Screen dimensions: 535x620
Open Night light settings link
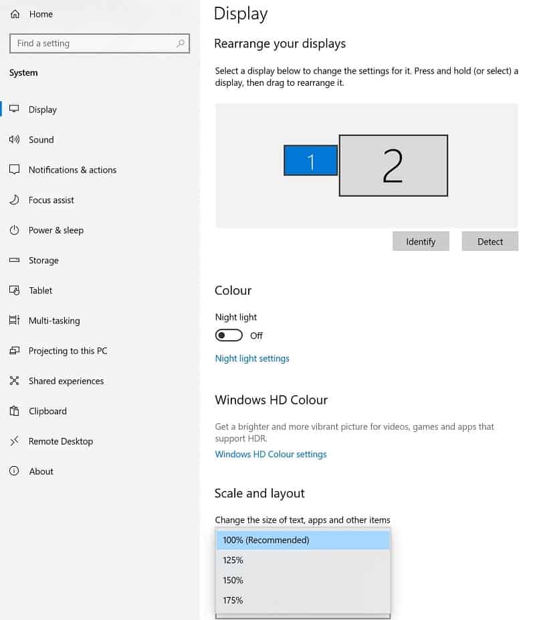[252, 358]
